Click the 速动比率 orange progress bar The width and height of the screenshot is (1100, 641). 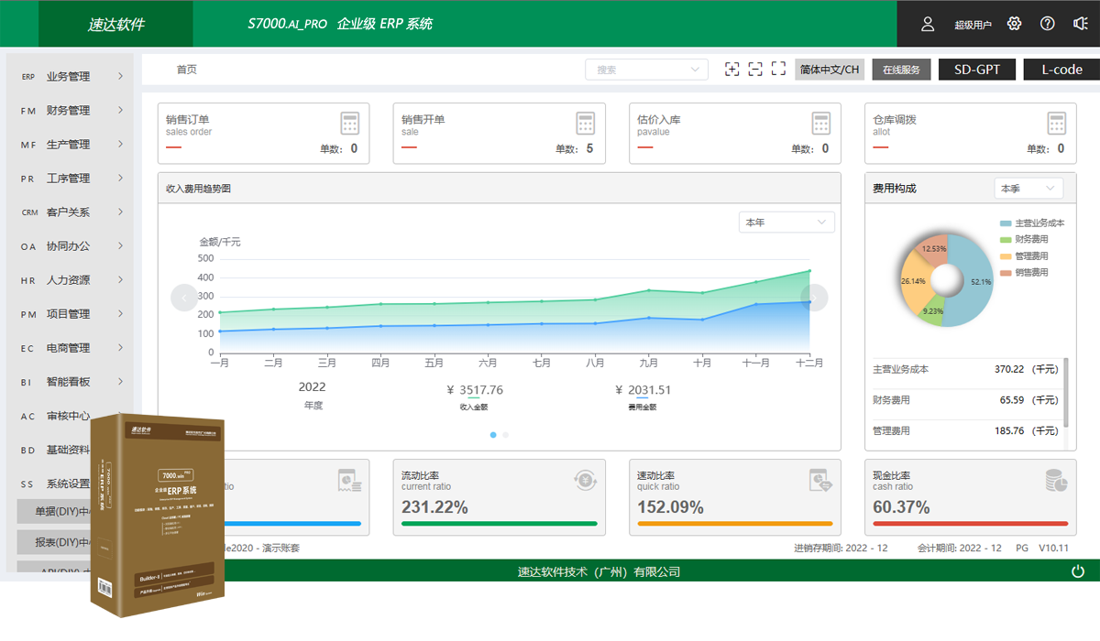tap(735, 524)
